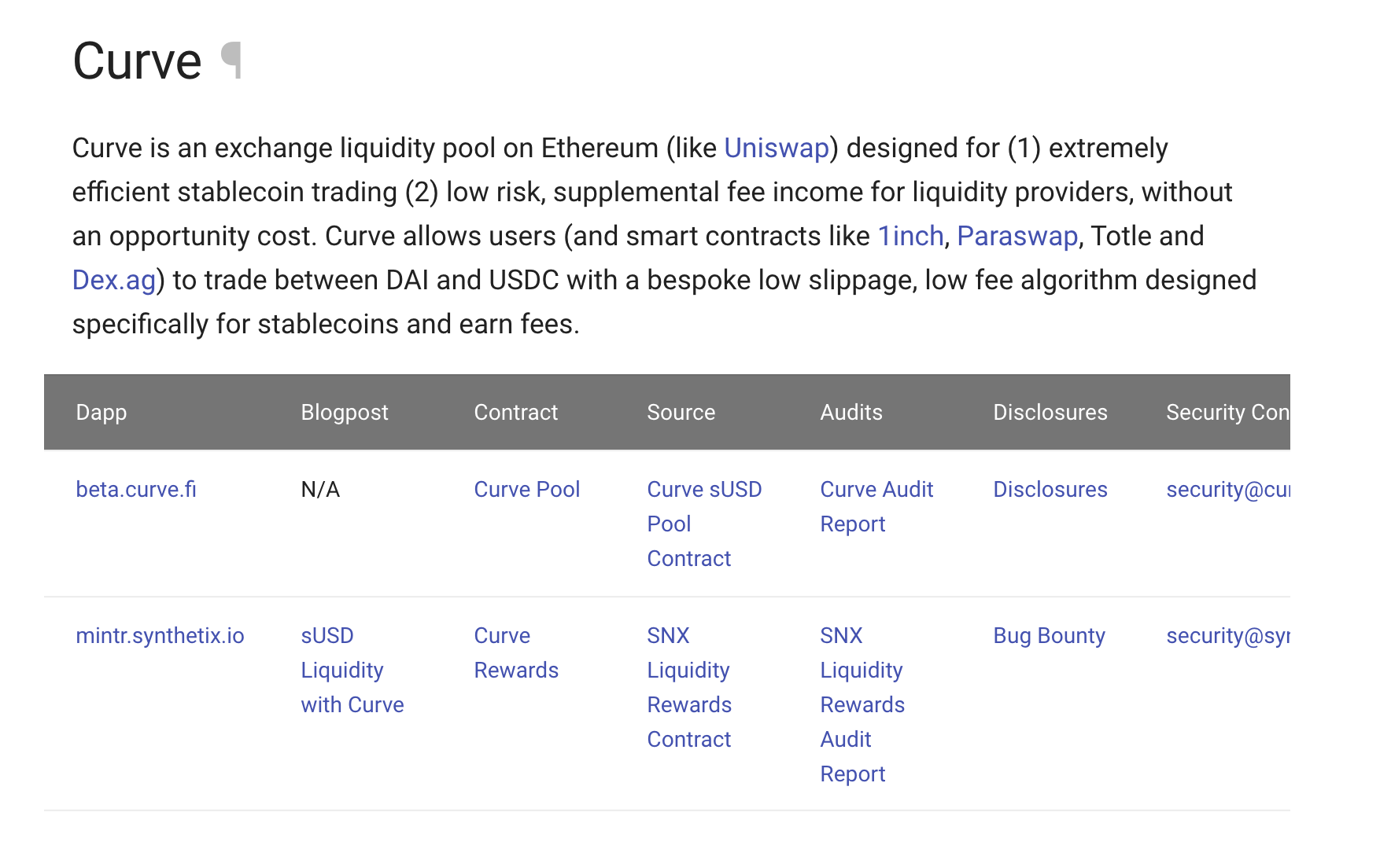This screenshot has width=1380, height=860.
Task: Read sUSD Liquidity with Curve blogpost
Action: [x=352, y=670]
